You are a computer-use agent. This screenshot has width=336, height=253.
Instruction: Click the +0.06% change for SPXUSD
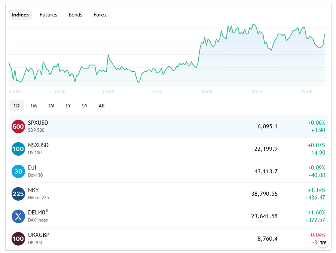[x=317, y=123]
